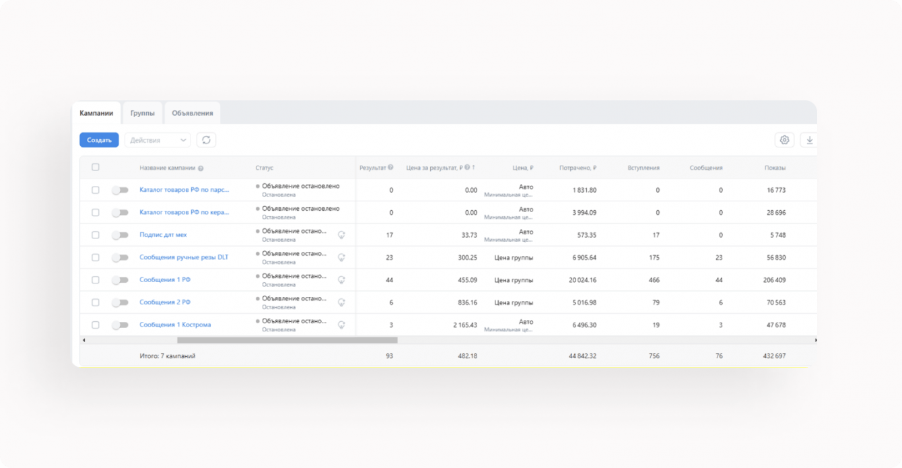Screen dimensions: 902x468
Task: Open campaign Сообщения 1 Кострома
Action: [175, 325]
